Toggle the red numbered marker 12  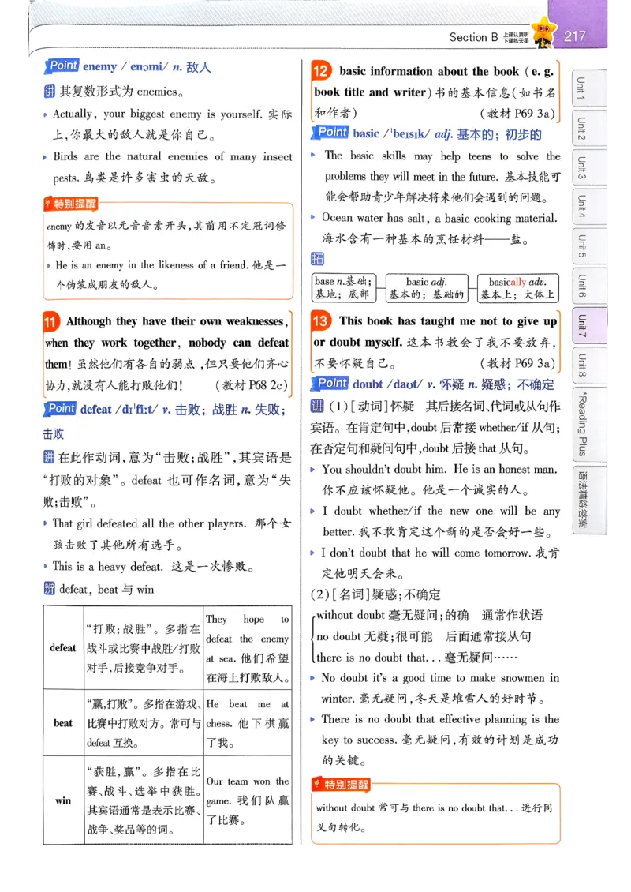(x=319, y=71)
